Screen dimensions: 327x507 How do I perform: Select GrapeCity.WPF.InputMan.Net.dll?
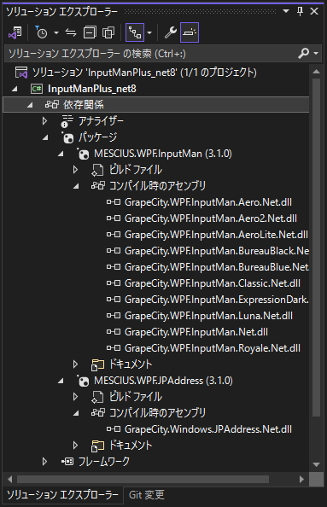tap(196, 332)
